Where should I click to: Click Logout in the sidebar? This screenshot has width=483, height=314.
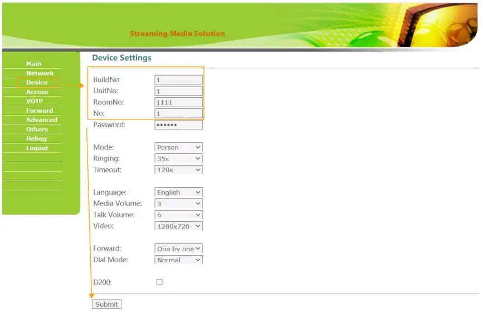[37, 148]
